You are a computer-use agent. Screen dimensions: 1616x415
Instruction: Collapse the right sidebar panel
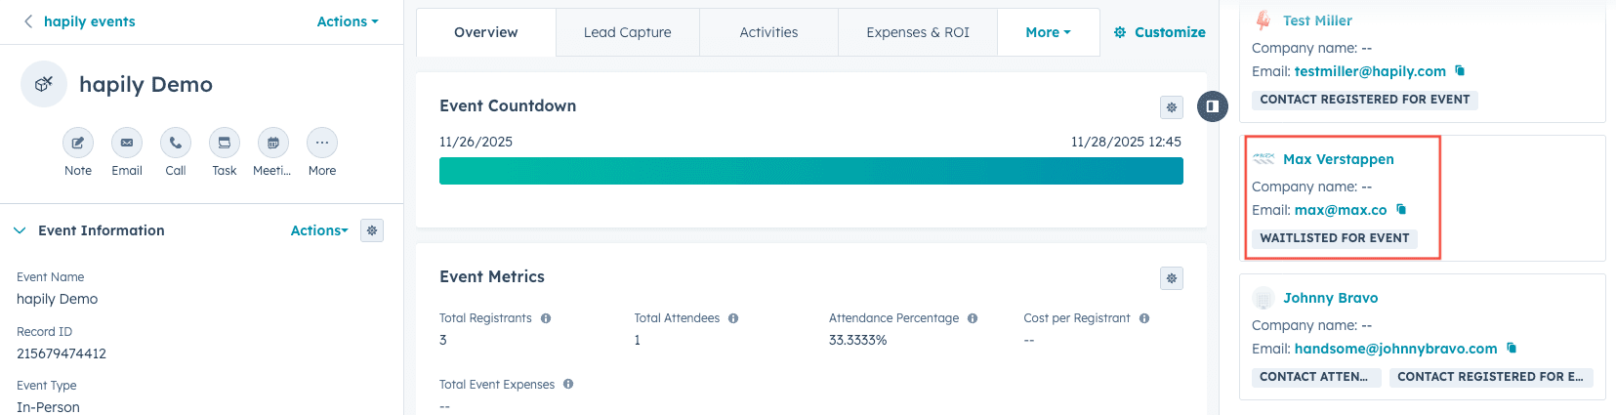(1212, 106)
